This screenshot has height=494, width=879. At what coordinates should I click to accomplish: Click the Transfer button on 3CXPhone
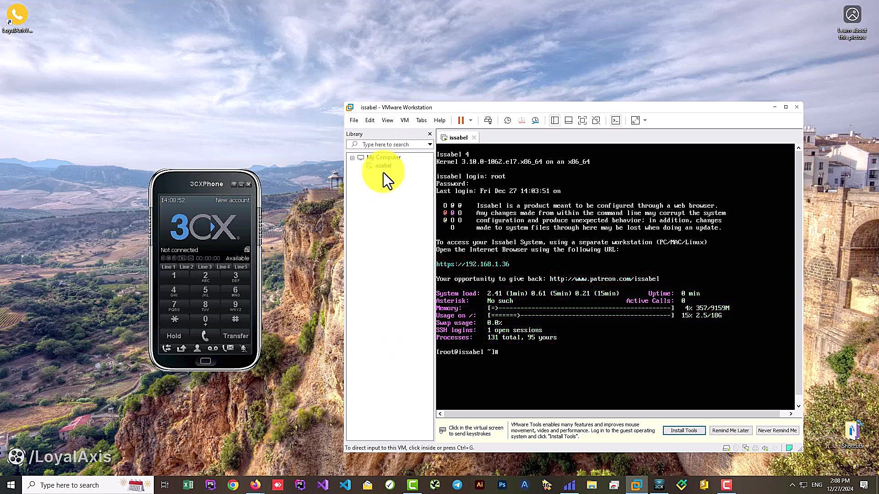point(236,336)
